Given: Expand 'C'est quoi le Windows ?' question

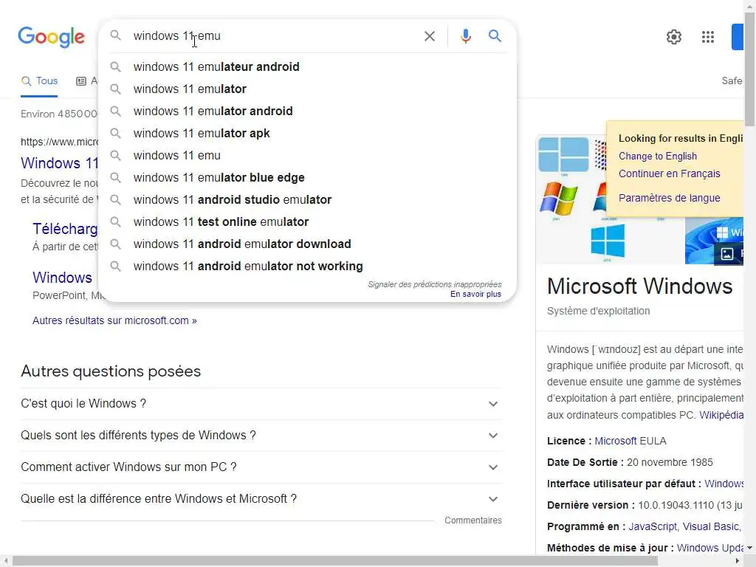Looking at the screenshot, I should tap(261, 404).
